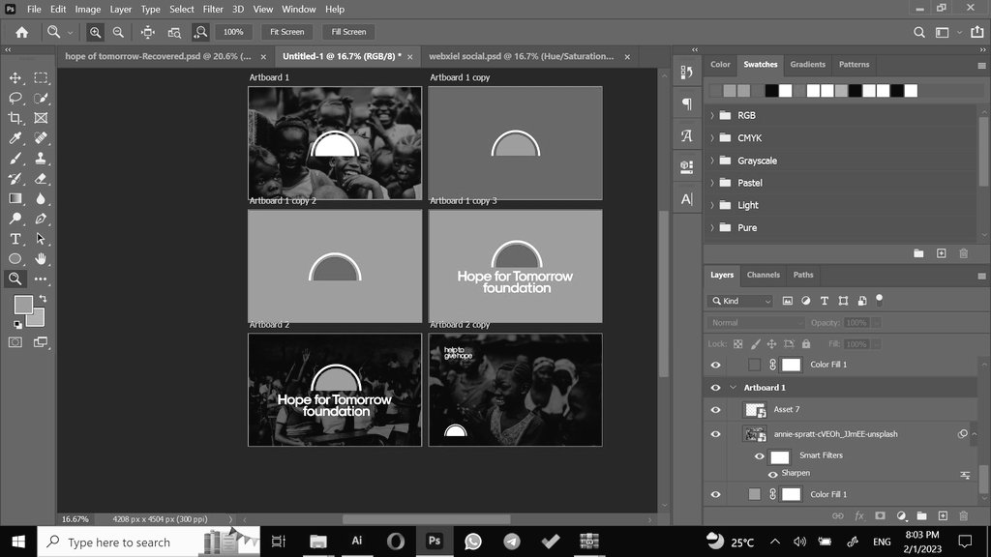Image resolution: width=991 pixels, height=557 pixels.
Task: Delete layer using trash icon in Layers panel
Action: [964, 516]
